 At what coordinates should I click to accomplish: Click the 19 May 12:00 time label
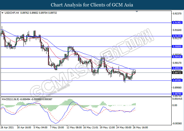[x=107, y=127]
